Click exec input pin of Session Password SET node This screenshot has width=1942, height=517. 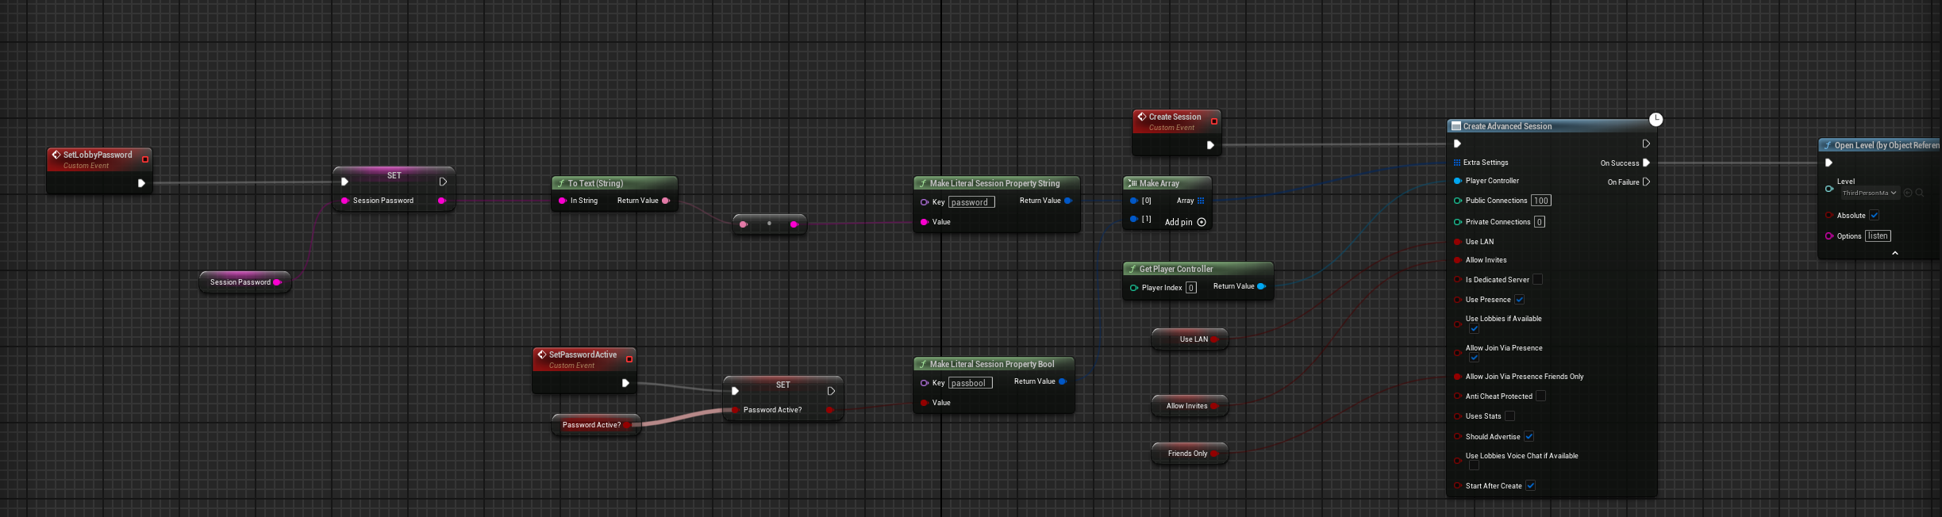pos(344,182)
